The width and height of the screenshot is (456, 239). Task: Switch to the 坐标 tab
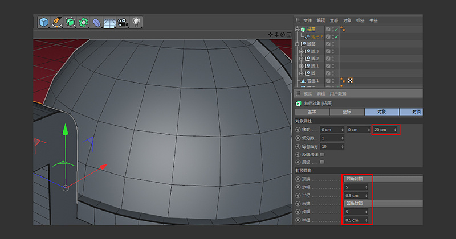tap(347, 112)
